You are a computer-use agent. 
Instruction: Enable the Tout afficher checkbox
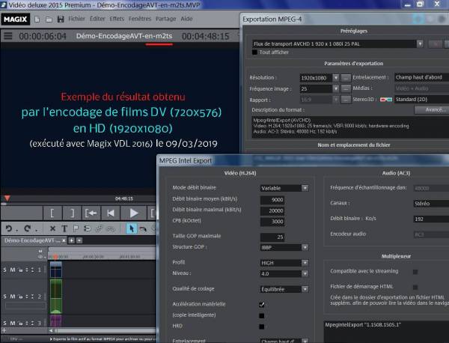tap(254, 52)
